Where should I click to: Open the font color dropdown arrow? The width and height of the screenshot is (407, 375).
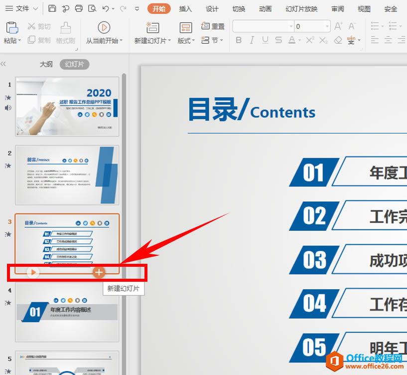(x=299, y=40)
